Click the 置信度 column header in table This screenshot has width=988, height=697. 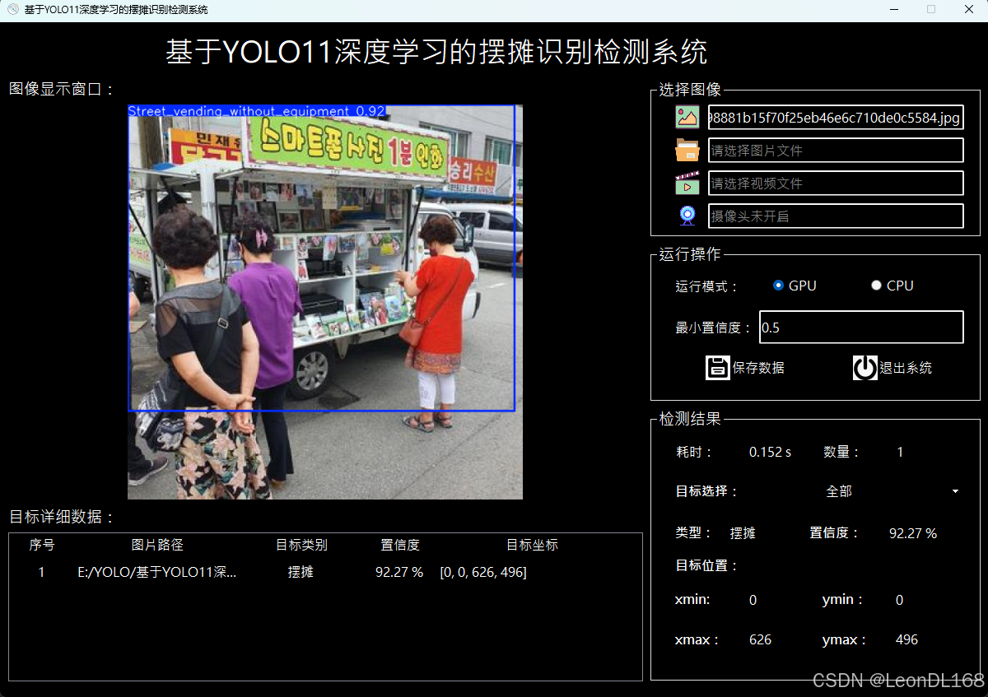point(400,545)
